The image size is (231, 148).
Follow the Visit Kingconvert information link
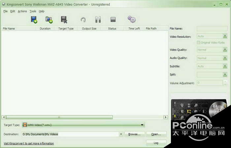[29, 143]
